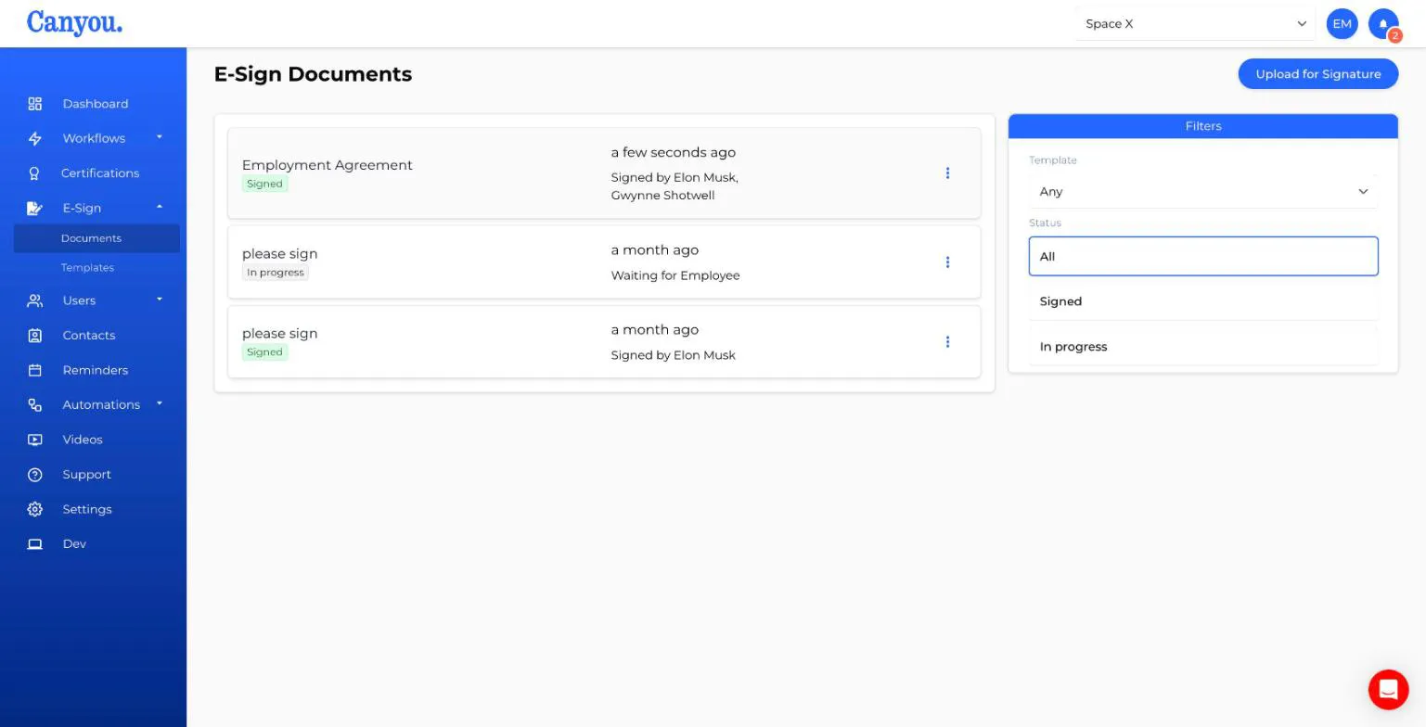
Task: Open the EM user avatar menu
Action: point(1342,24)
